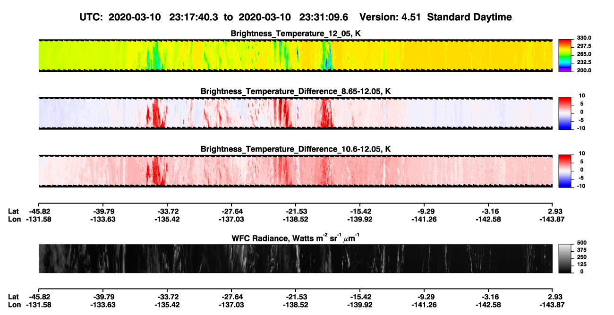Viewport: 614px width, 315px height.
Task: Click latitude '2.93' on the upper axis
Action: [554, 211]
